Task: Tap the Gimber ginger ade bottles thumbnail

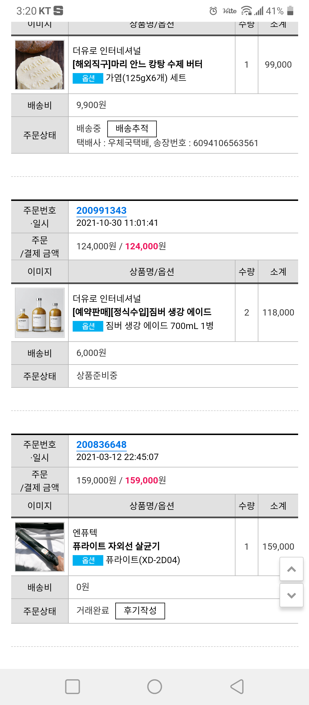Action: [40, 313]
